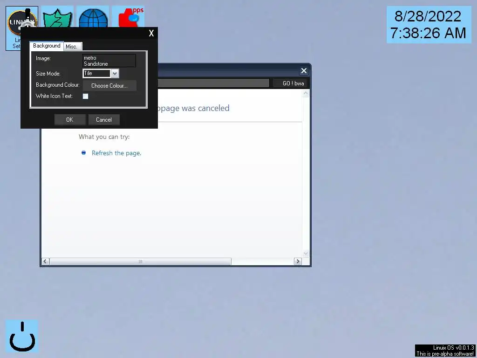
Task: Switch to the Misc. tab
Action: click(x=73, y=47)
